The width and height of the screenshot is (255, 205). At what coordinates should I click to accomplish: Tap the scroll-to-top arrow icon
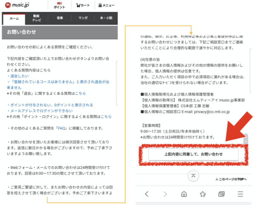pyautogui.click(x=193, y=175)
